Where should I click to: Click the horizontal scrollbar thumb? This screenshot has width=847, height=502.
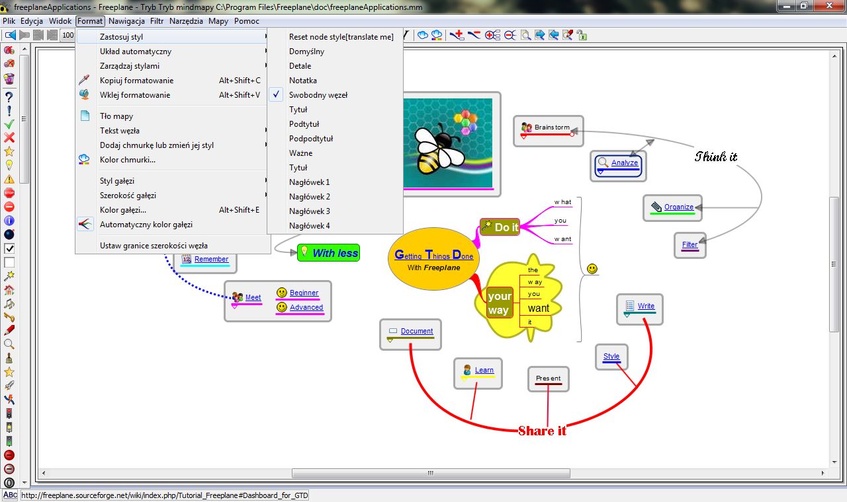(431, 473)
